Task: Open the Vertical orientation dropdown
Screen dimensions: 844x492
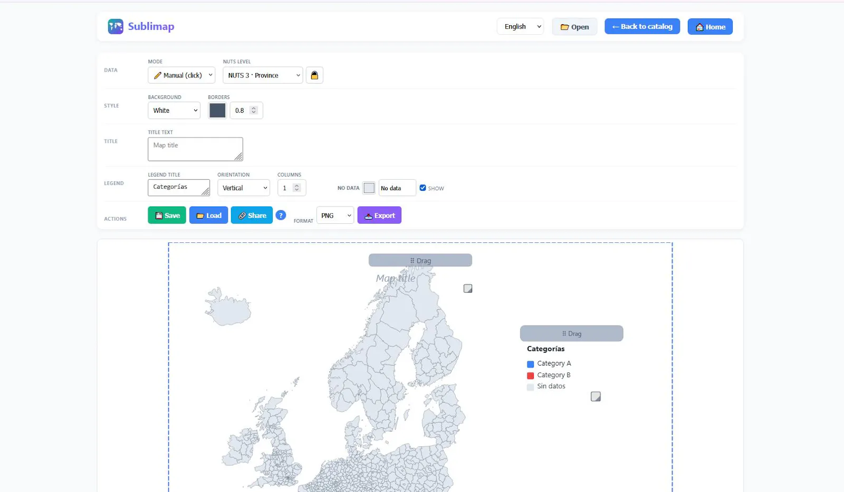Action: click(244, 188)
